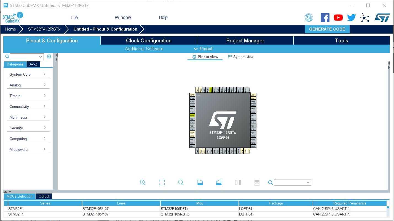The height and width of the screenshot is (221, 394).
Task: Click the vertical split view icon
Action: tap(238, 182)
